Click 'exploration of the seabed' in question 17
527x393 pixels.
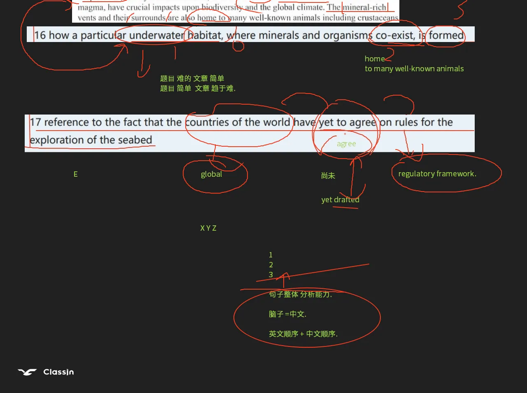(x=91, y=140)
